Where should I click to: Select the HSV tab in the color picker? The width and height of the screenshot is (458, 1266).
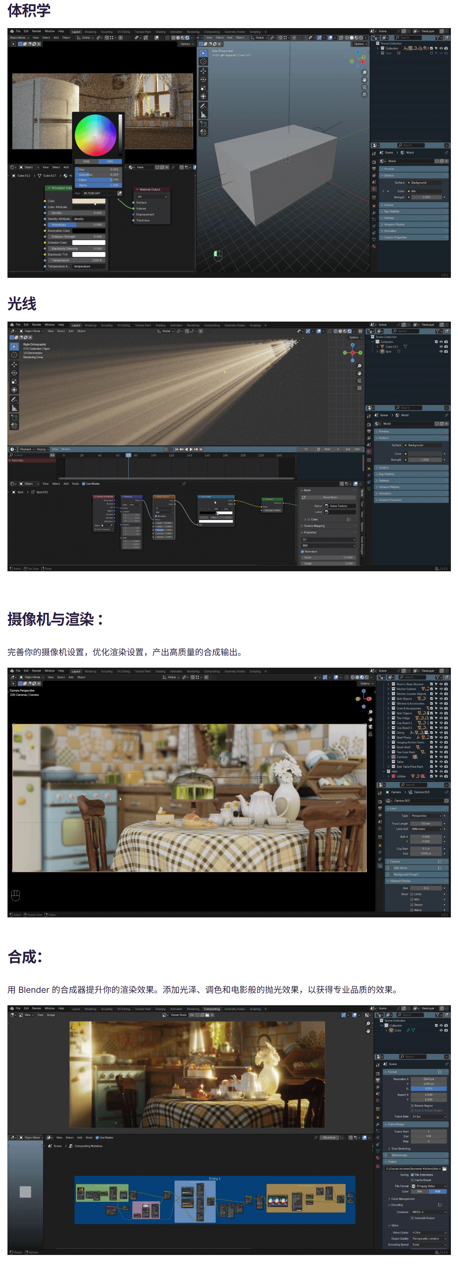pyautogui.click(x=109, y=161)
